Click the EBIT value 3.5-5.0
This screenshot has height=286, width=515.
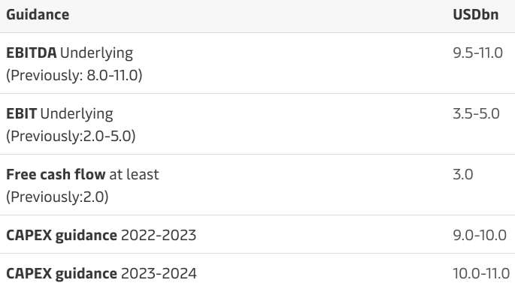pyautogui.click(x=476, y=114)
